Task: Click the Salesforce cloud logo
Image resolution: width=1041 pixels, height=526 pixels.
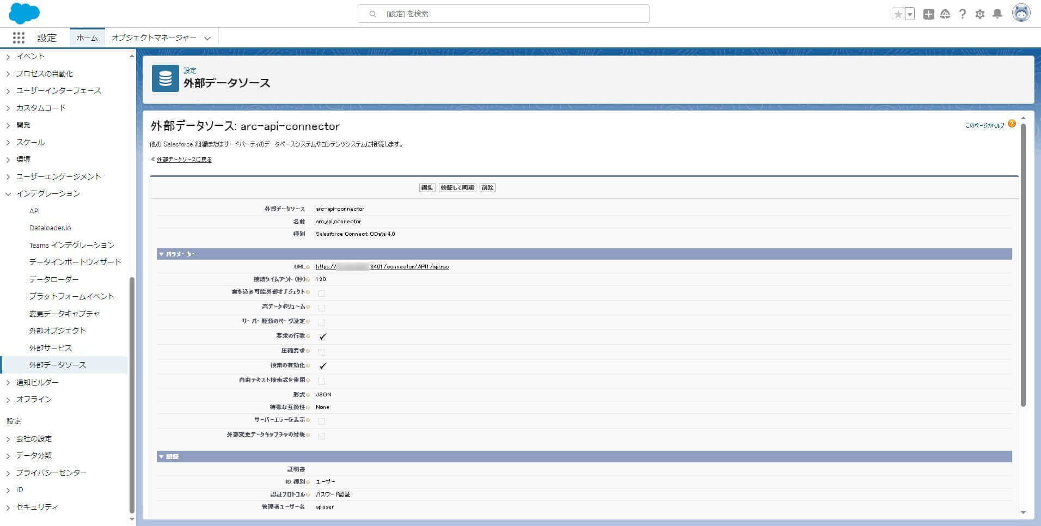Action: [x=25, y=13]
